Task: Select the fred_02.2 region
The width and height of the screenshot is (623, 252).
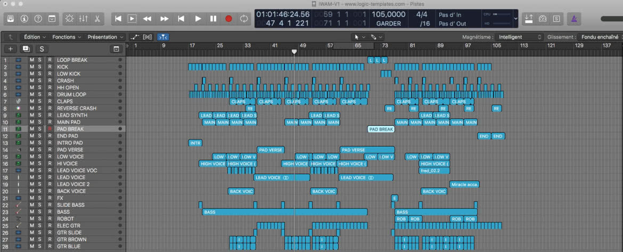Action: pos(435,170)
